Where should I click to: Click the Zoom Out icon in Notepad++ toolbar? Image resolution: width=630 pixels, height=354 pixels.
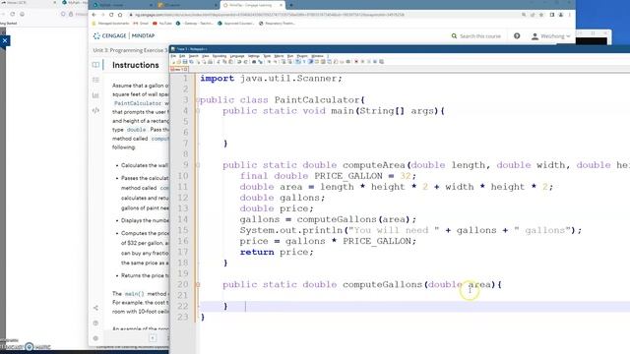(276, 61)
